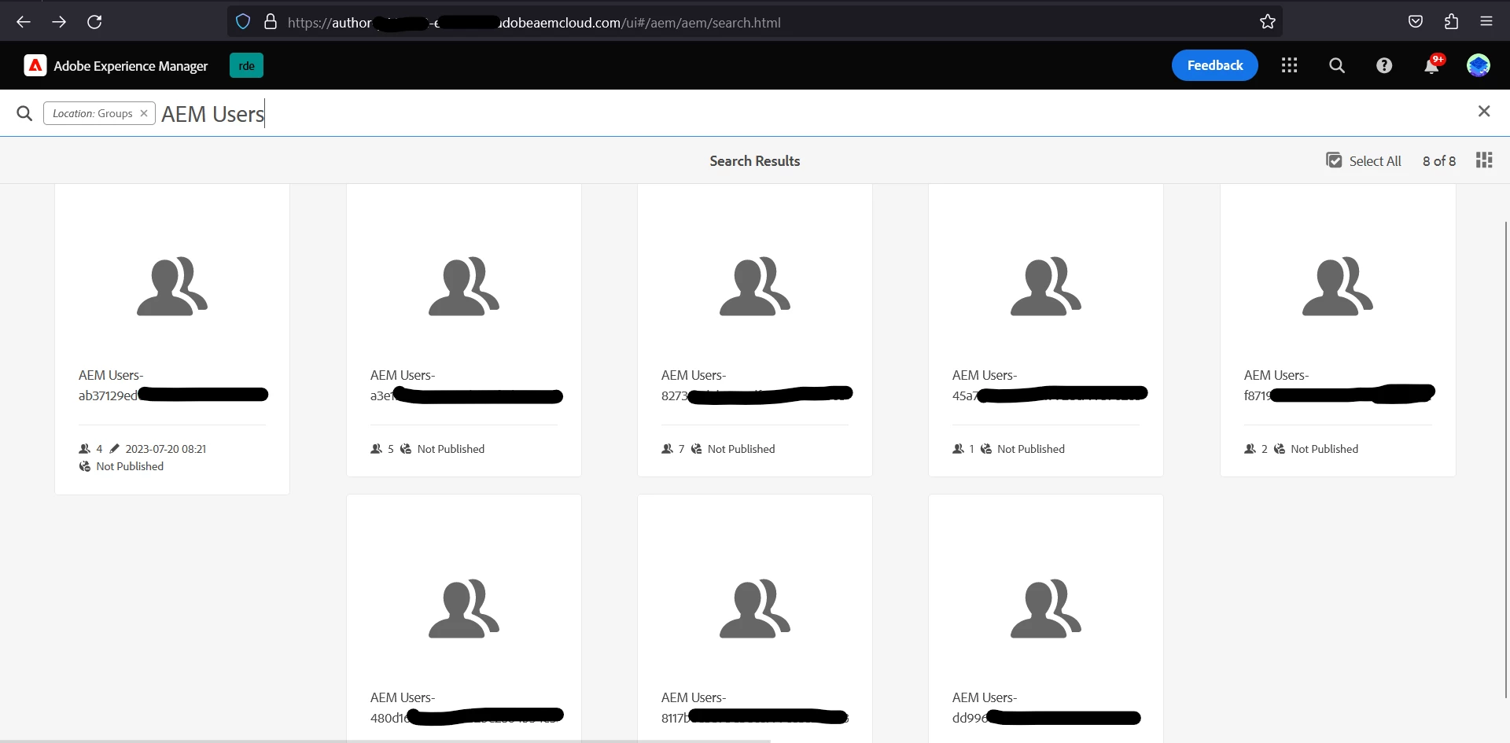Open the AEM Users-f8719 group card
The width and height of the screenshot is (1510, 743).
pos(1338,330)
